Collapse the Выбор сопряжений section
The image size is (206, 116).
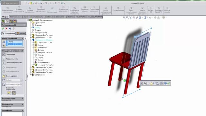coord(23,39)
